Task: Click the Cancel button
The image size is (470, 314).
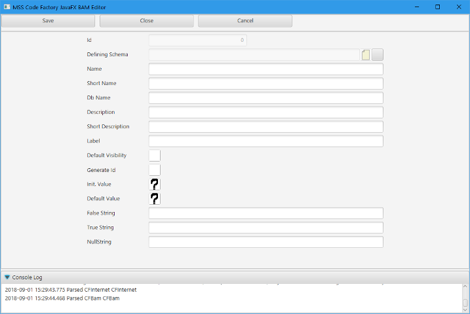Action: click(245, 21)
